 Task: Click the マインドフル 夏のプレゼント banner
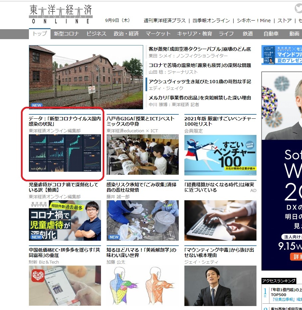click(x=282, y=55)
